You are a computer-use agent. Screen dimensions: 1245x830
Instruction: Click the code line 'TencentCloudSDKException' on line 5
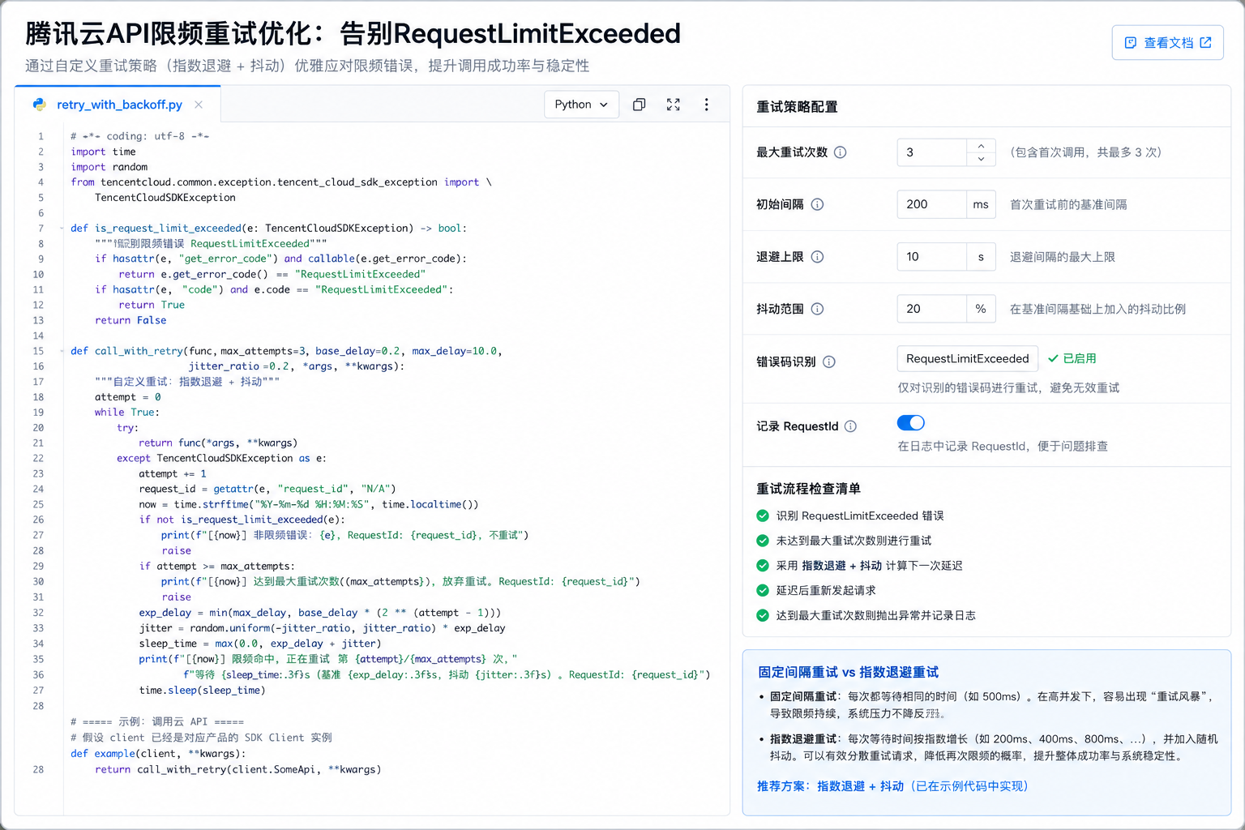click(165, 198)
